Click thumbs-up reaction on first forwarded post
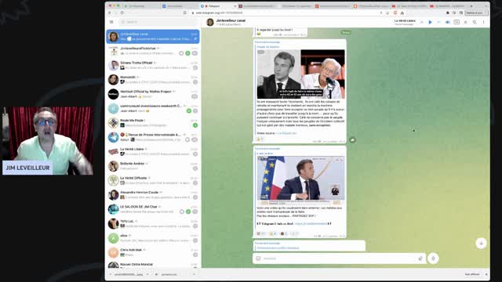 tap(260, 139)
